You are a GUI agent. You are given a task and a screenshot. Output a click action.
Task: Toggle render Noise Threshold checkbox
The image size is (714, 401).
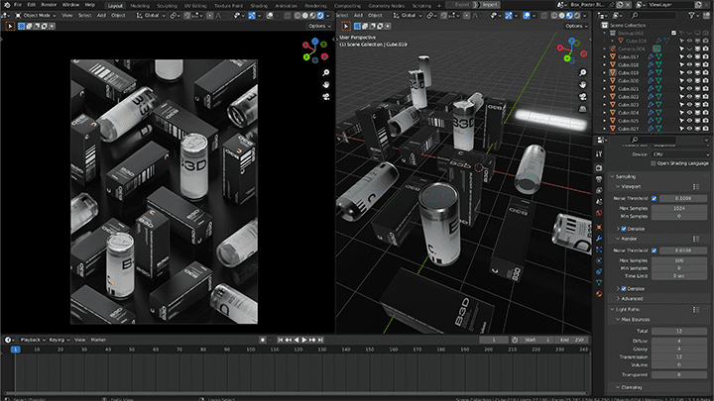coord(654,251)
